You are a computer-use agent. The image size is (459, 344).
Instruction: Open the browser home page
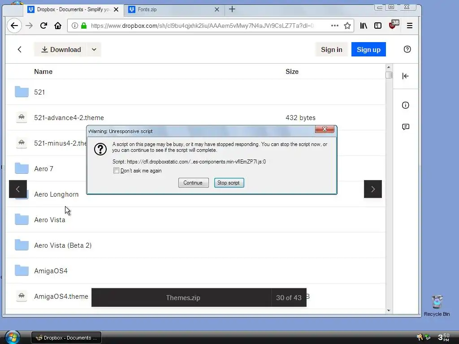pyautogui.click(x=58, y=26)
